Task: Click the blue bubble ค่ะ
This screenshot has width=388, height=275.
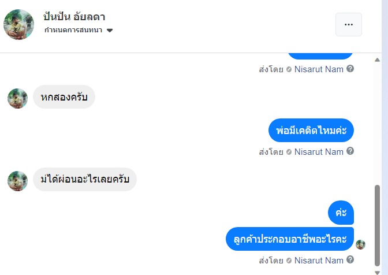Action: pos(341,212)
